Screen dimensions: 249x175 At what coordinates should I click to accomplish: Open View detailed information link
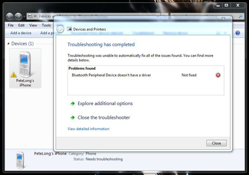pos(88,129)
